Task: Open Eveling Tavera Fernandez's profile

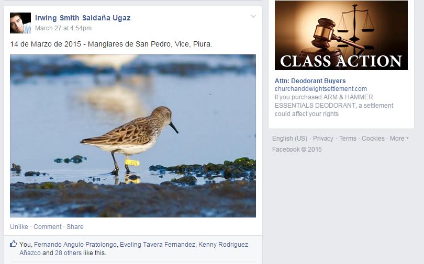Action: (x=158, y=245)
